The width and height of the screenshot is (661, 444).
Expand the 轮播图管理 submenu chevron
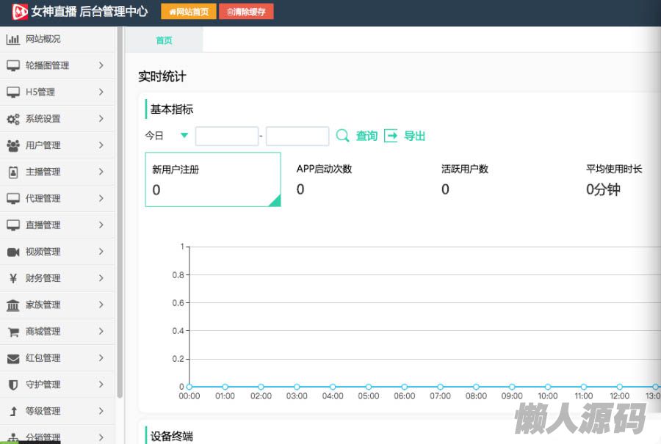pyautogui.click(x=101, y=65)
